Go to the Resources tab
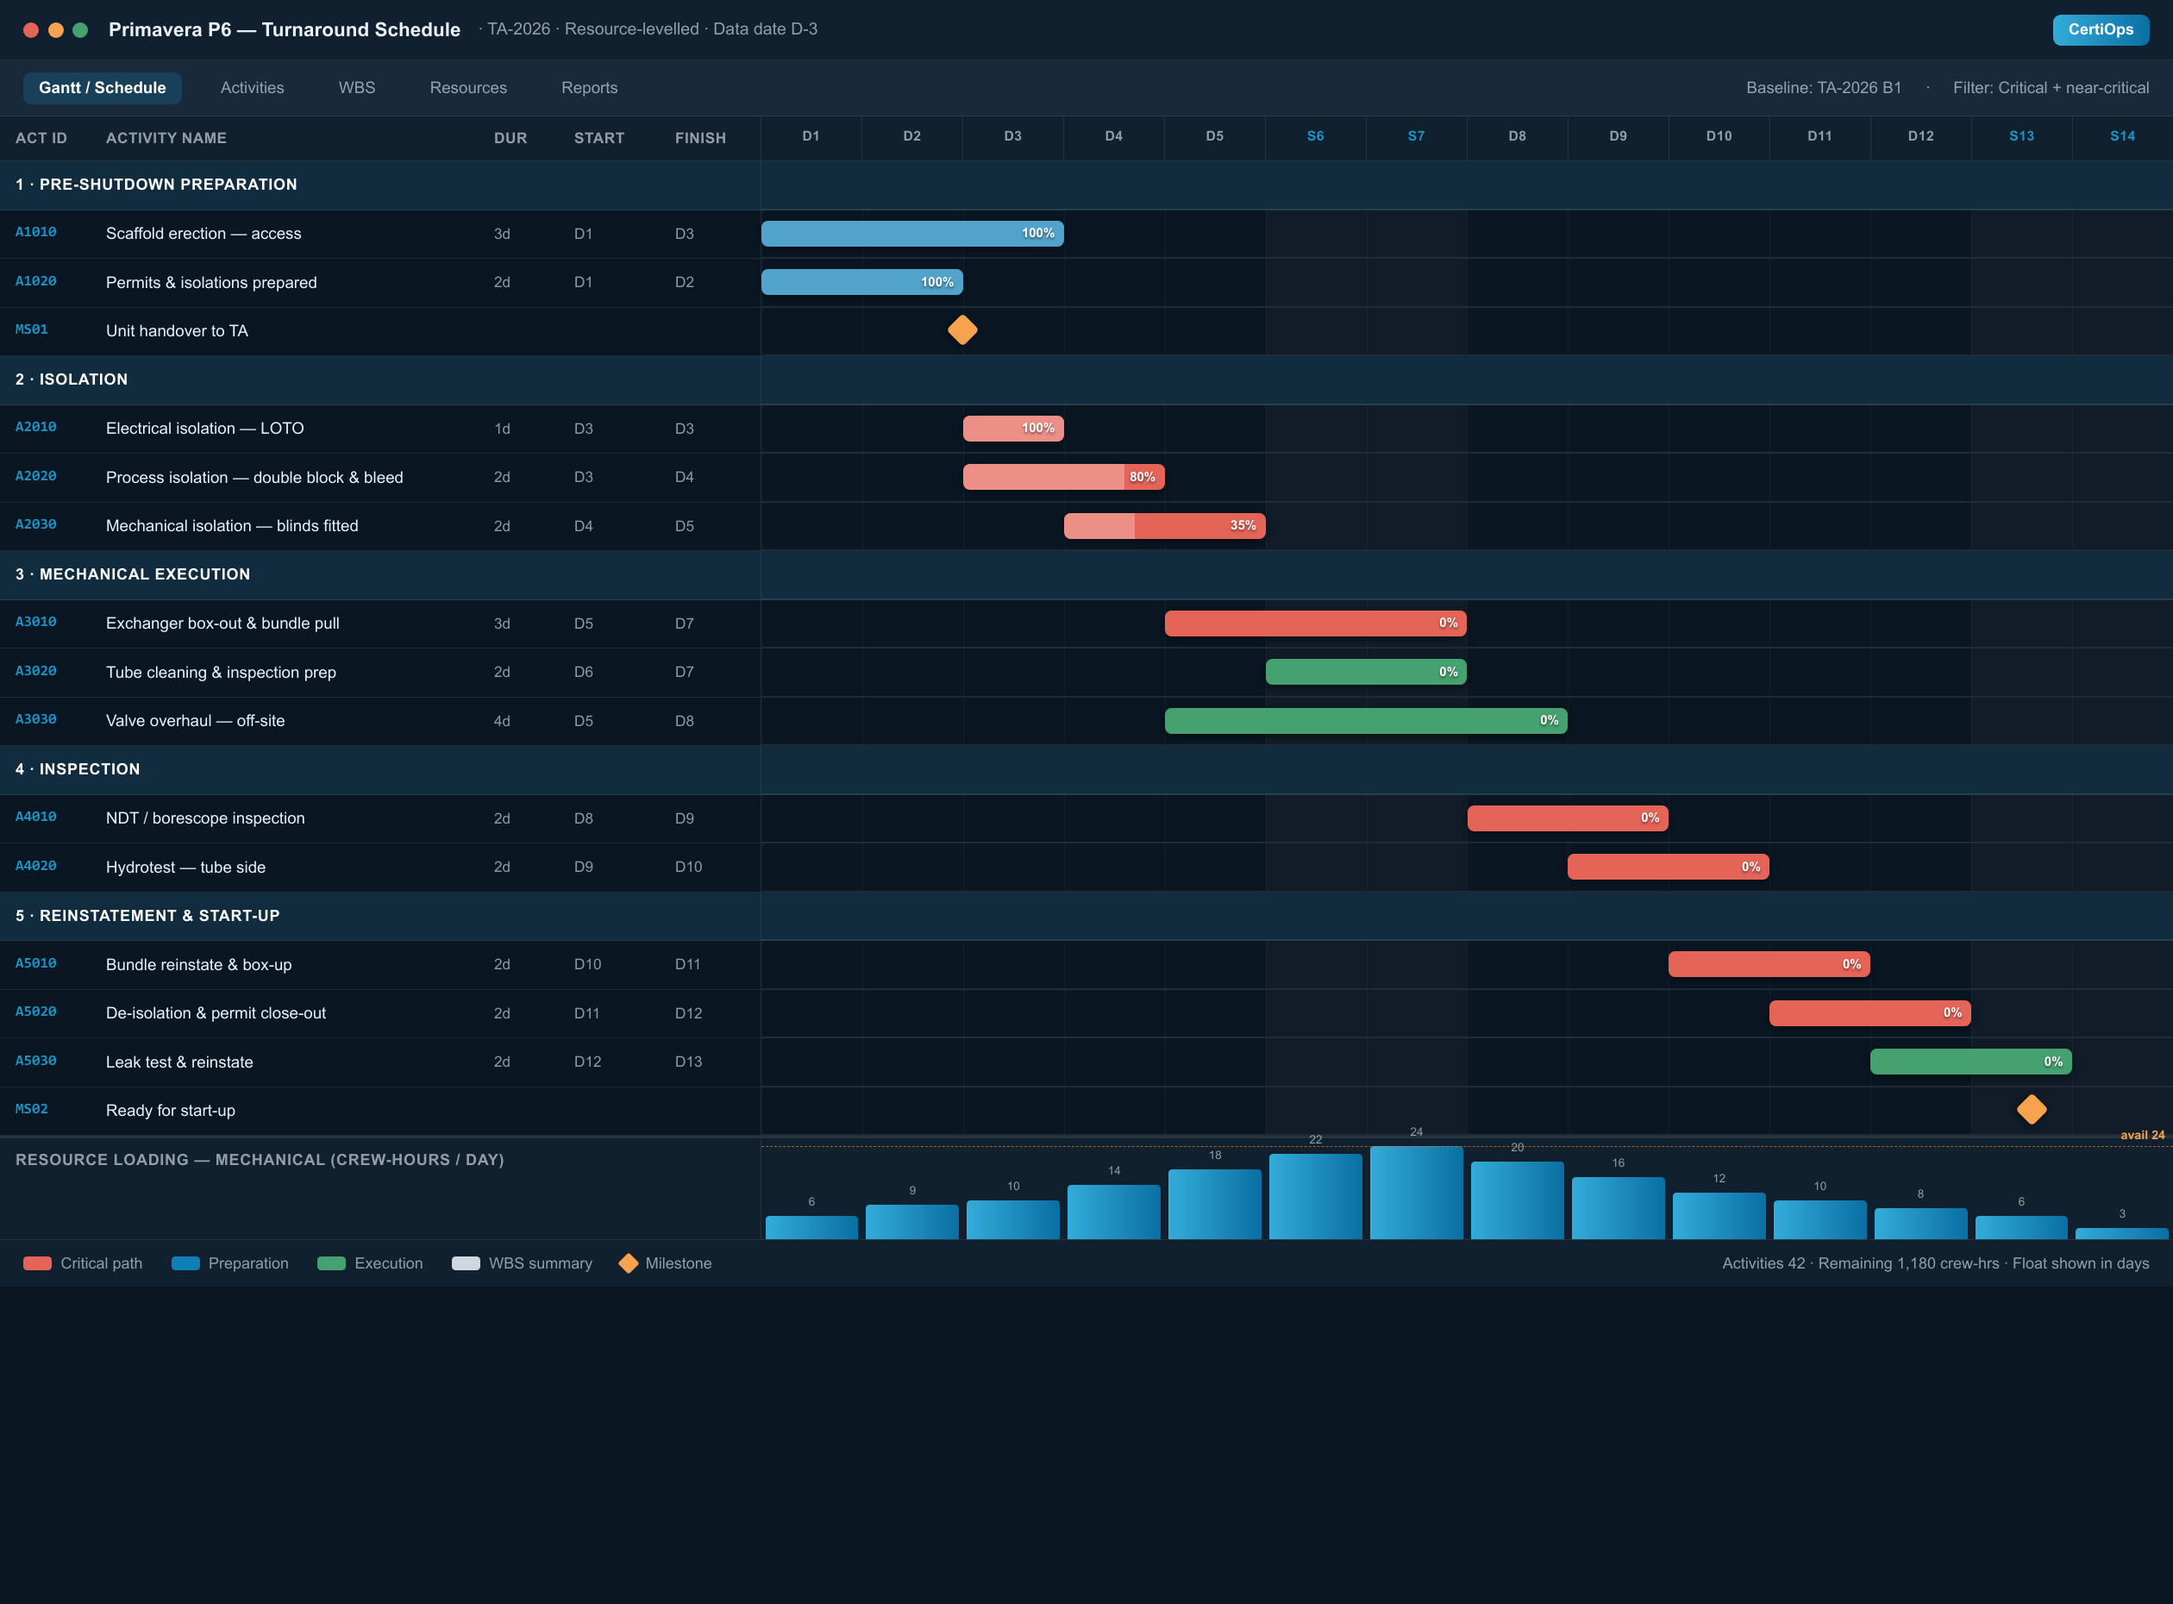This screenshot has height=1604, width=2173. pos(468,87)
